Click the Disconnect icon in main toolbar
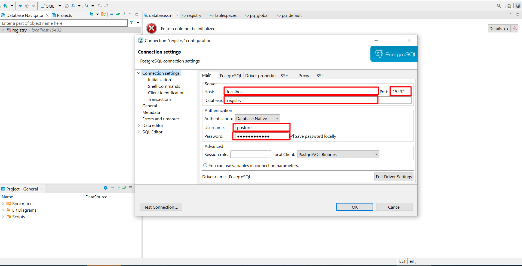The height and width of the screenshot is (266, 522). click(x=33, y=6)
